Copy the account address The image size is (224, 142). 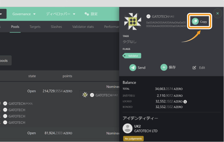click(199, 22)
